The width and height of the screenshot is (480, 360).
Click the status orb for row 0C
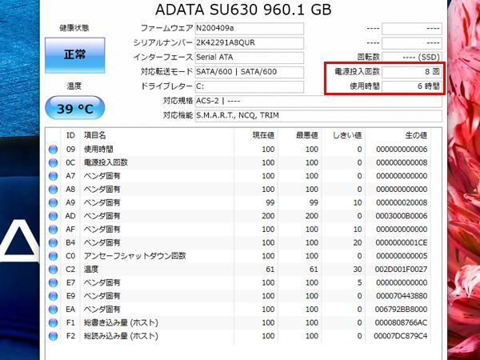tap(53, 162)
